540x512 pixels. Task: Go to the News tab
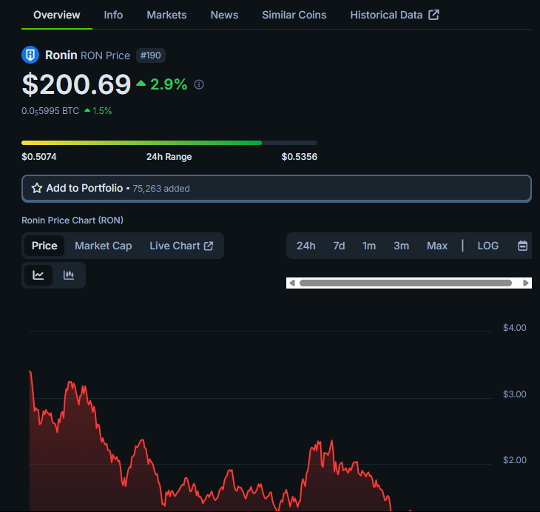point(224,15)
